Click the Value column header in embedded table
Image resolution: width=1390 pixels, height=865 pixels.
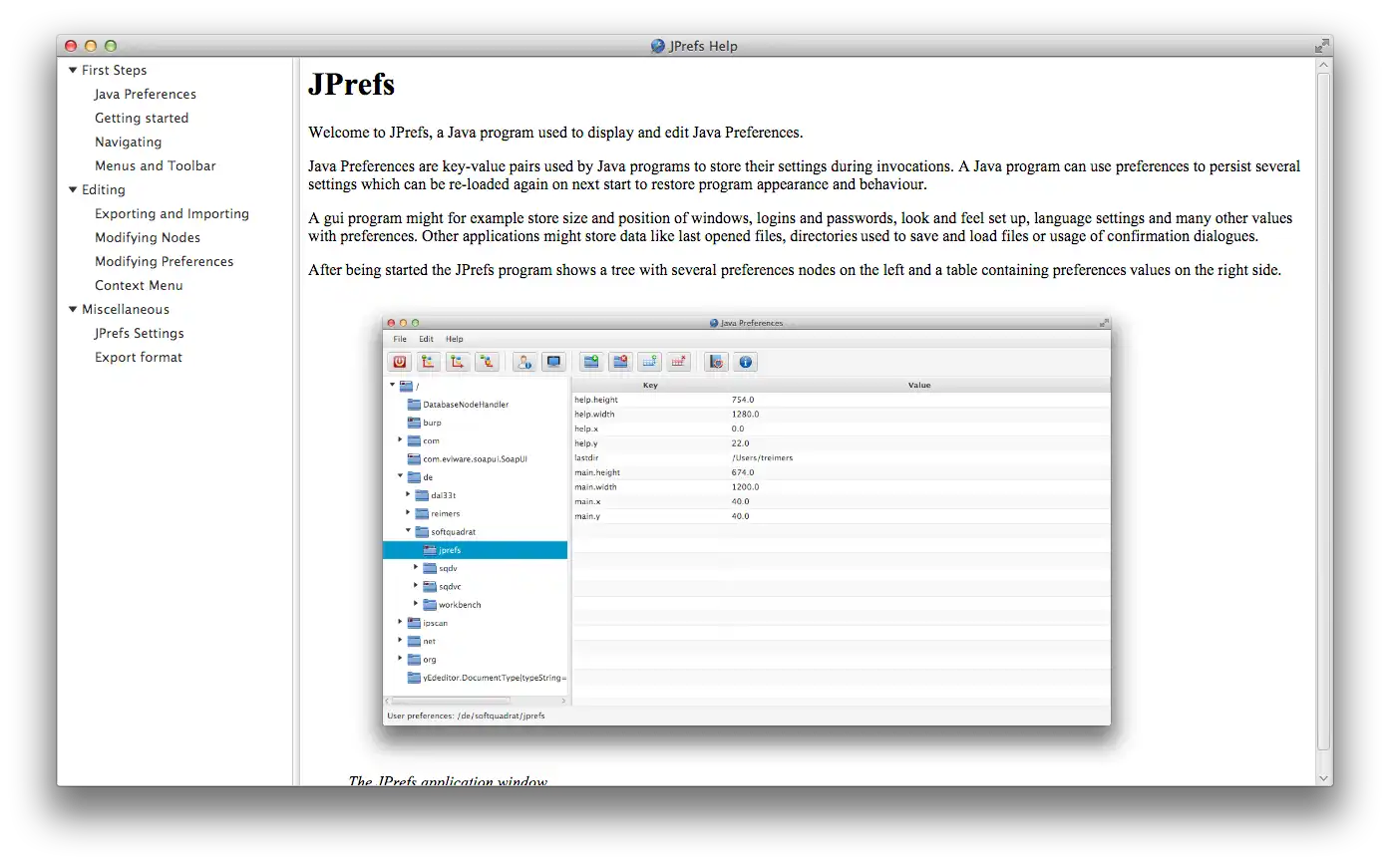tap(919, 385)
